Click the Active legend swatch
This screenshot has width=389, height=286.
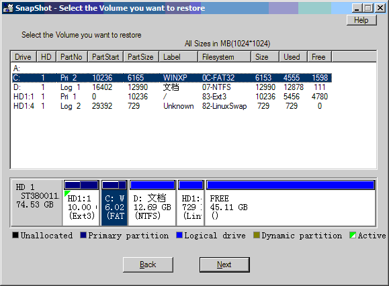pos(353,235)
